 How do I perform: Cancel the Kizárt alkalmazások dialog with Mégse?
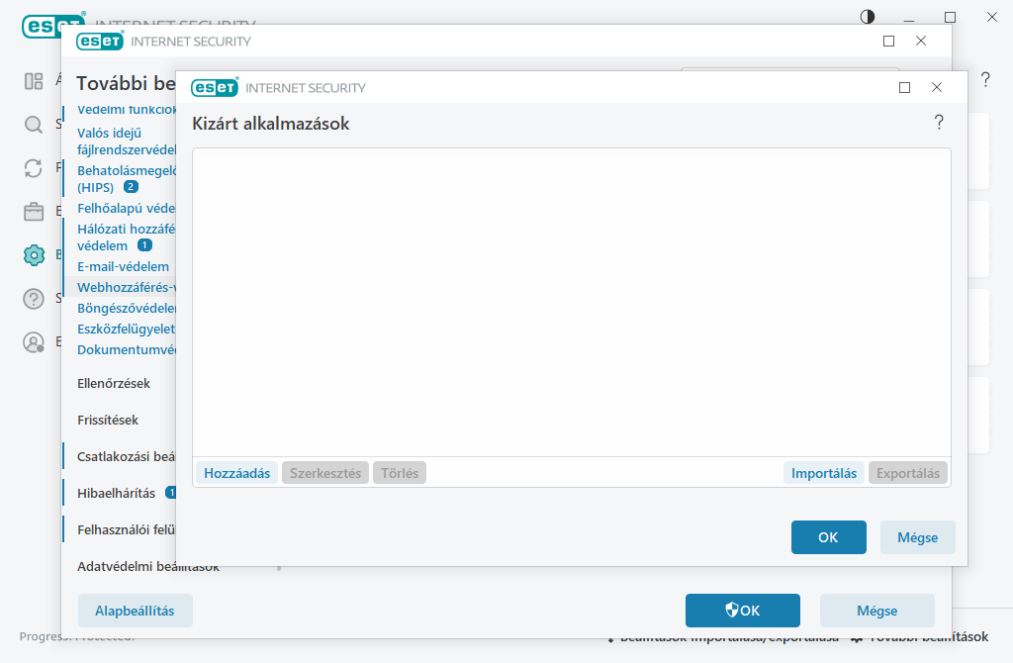tap(917, 537)
